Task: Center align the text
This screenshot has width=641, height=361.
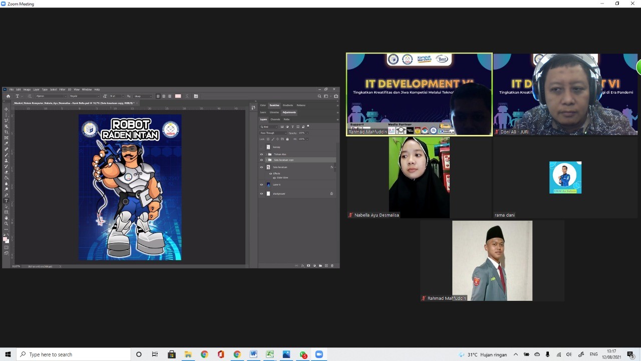Action: [x=164, y=96]
